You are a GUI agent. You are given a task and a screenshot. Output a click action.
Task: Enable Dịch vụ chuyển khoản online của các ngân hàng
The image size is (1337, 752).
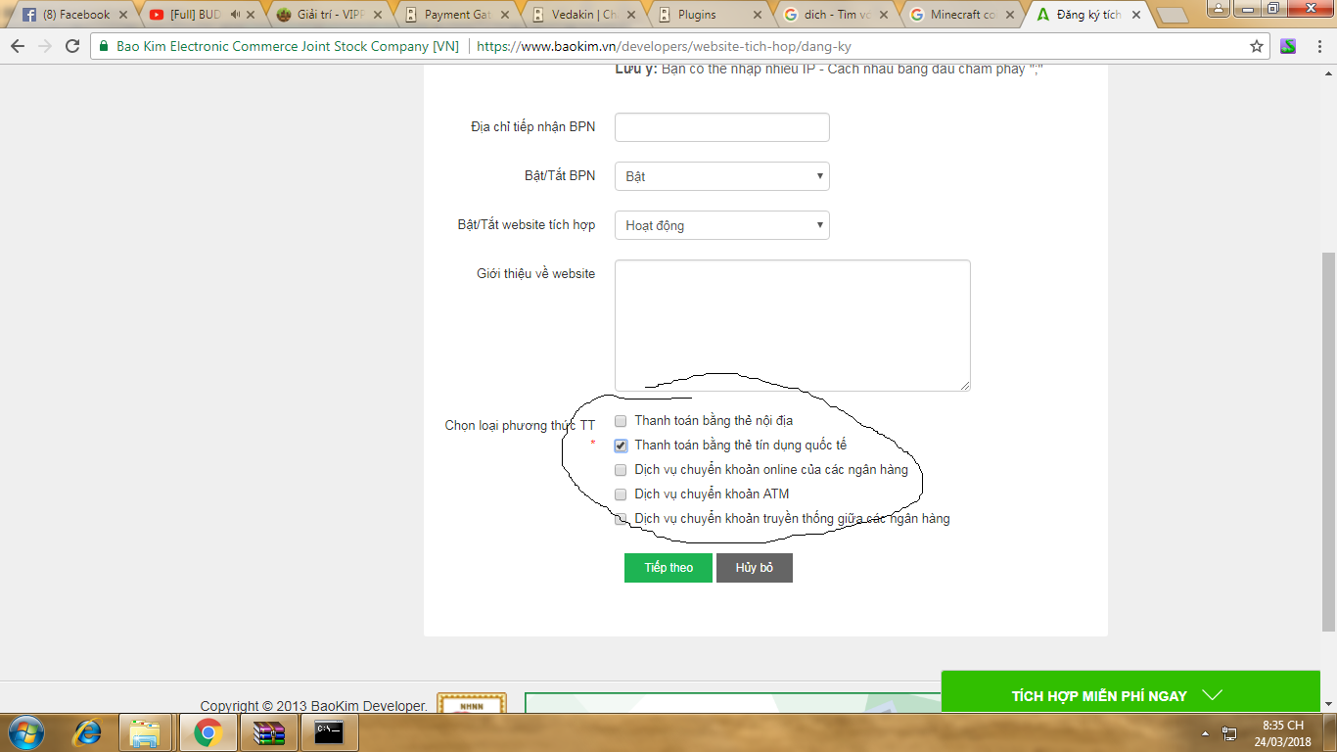pyautogui.click(x=621, y=470)
